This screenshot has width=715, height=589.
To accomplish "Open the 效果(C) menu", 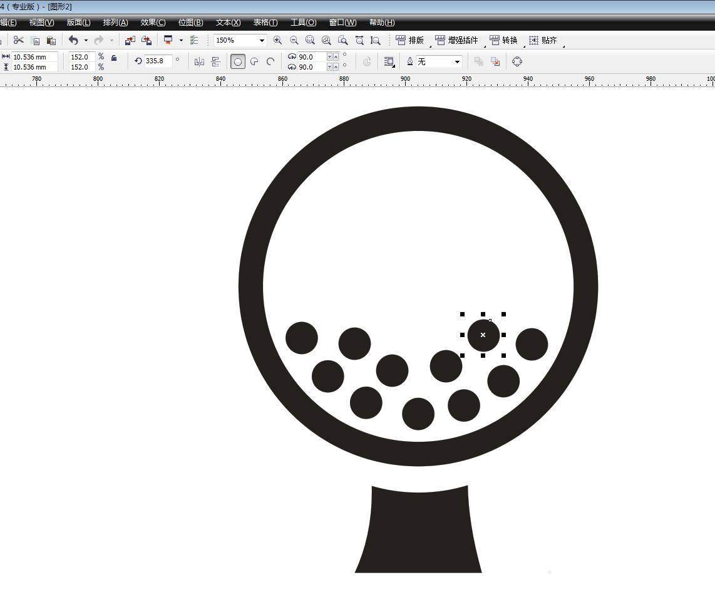I will (x=153, y=23).
